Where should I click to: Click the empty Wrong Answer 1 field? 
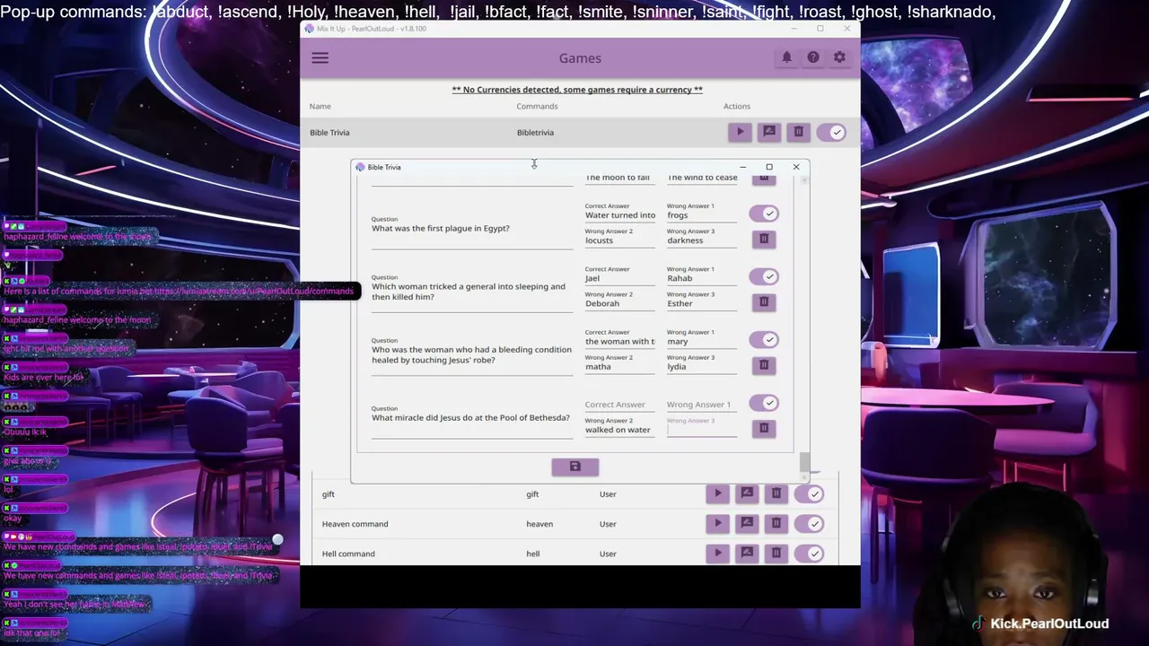[x=702, y=405]
